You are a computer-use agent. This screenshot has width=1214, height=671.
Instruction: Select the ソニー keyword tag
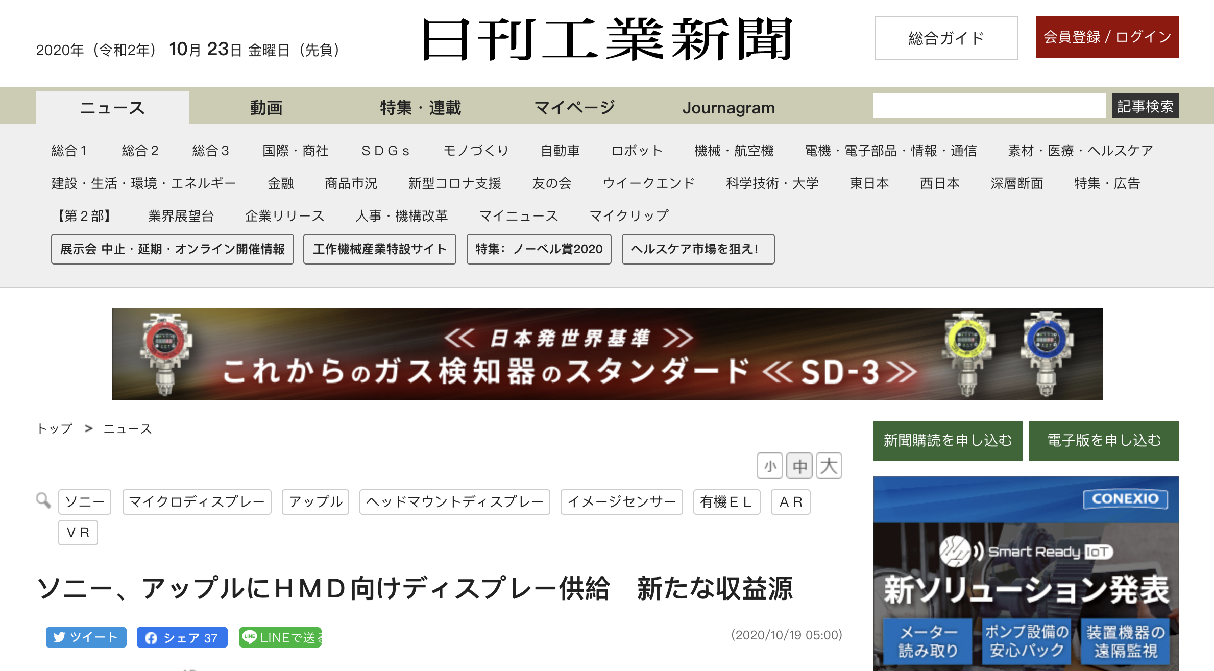tap(85, 502)
